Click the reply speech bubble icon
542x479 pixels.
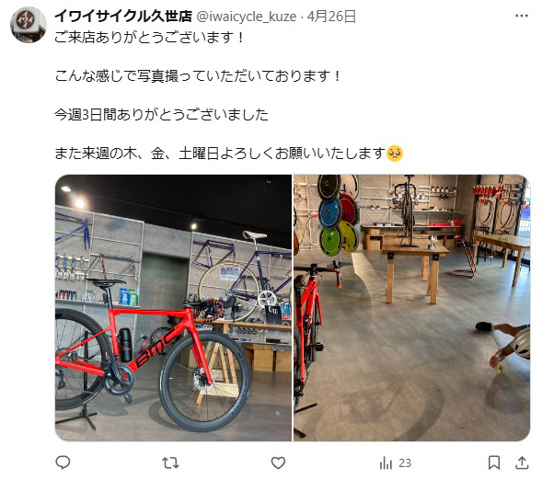(63, 462)
